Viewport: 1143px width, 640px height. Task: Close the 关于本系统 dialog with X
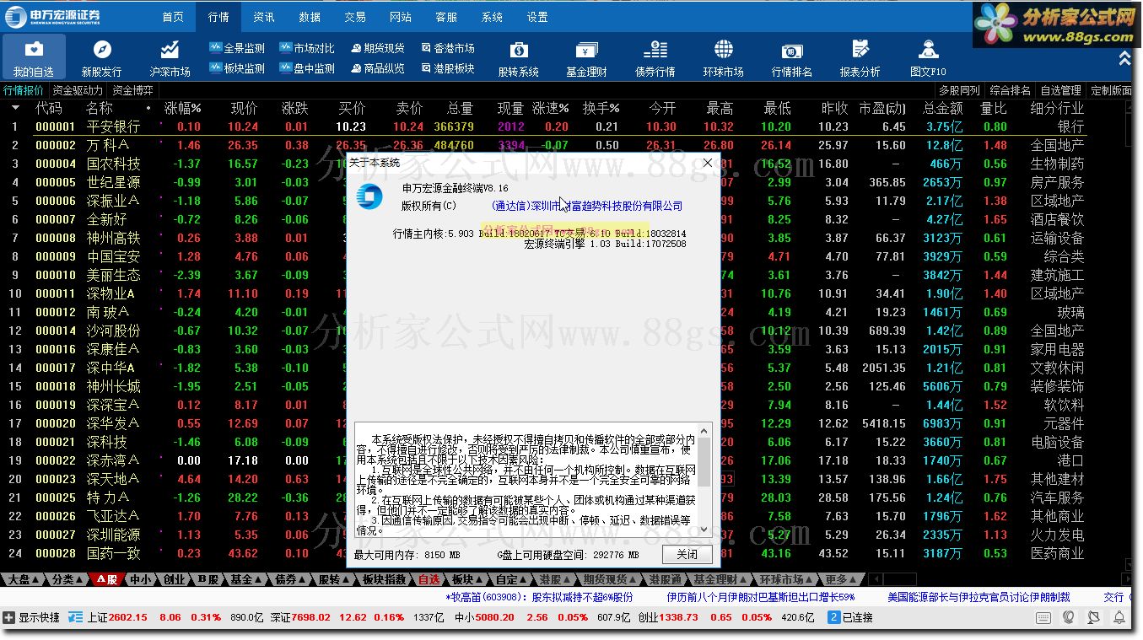tap(708, 163)
